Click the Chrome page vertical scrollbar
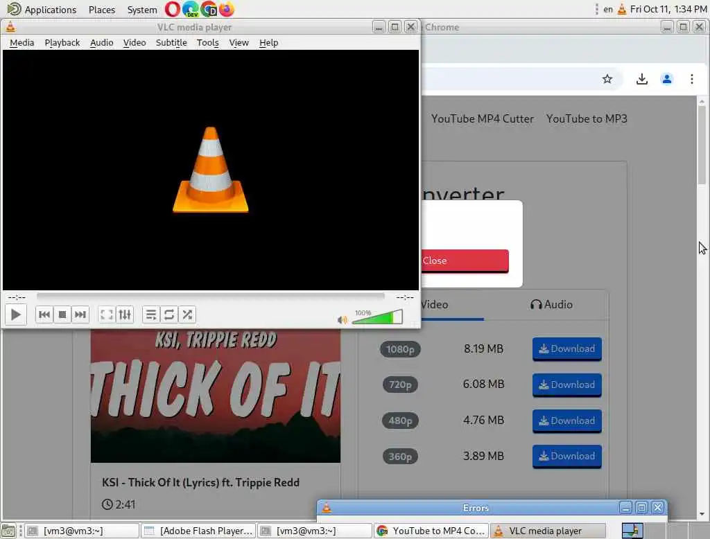 702,145
